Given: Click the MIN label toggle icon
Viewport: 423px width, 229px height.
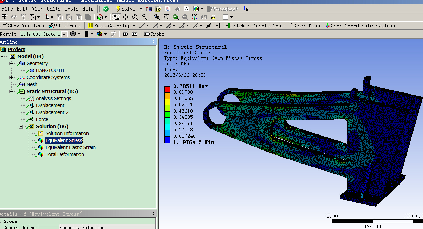Looking at the screenshot, I should point(135,34).
